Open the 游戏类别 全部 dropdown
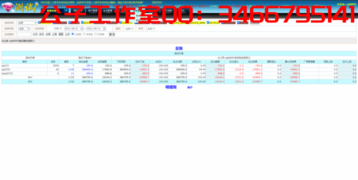 tap(28, 23)
